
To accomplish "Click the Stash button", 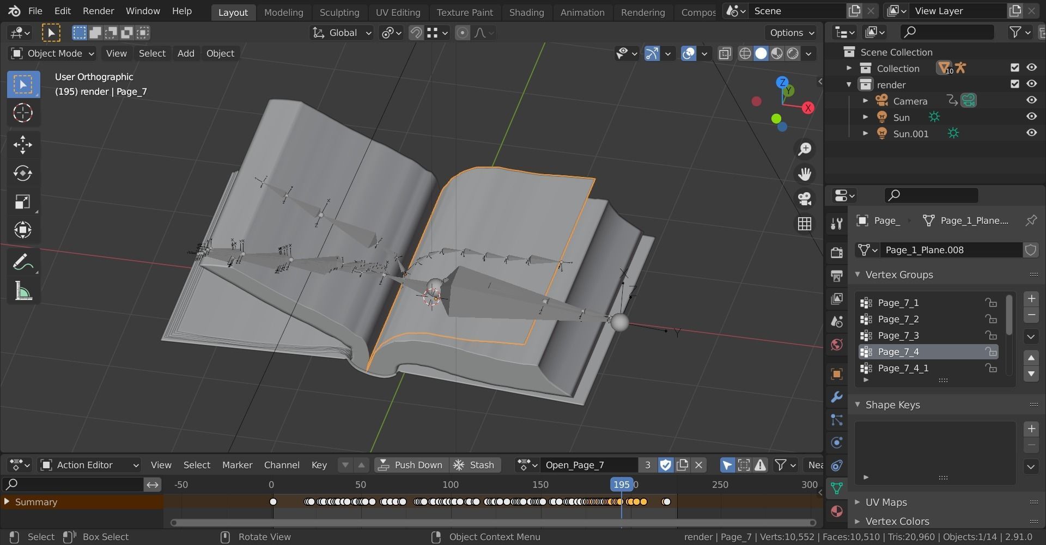I will click(x=474, y=465).
